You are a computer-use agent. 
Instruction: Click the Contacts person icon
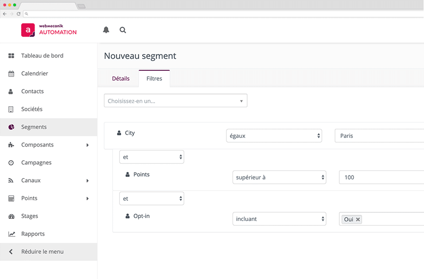click(x=12, y=91)
